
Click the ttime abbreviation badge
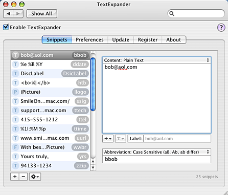tap(80, 129)
